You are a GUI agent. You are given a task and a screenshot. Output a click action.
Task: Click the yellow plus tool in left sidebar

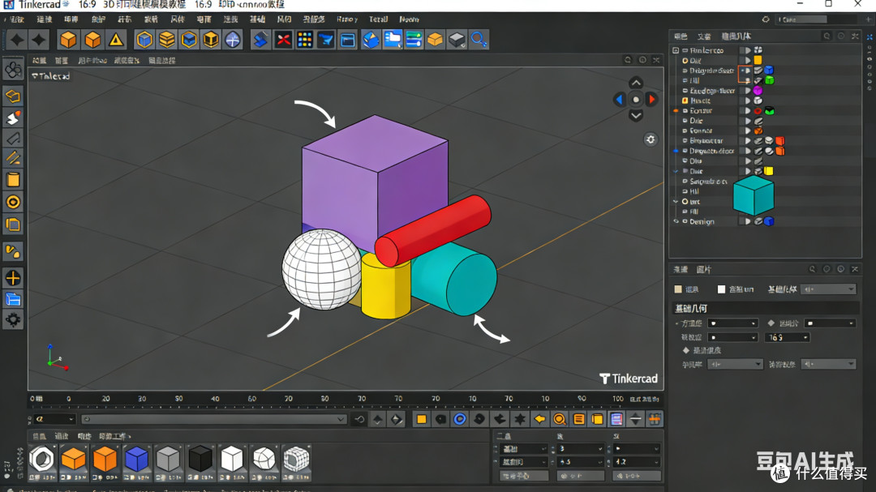coord(13,278)
